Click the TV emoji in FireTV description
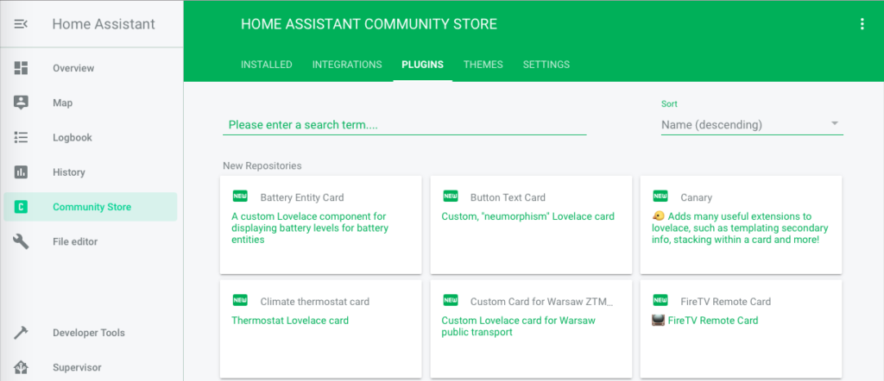The image size is (884, 381). (x=658, y=320)
